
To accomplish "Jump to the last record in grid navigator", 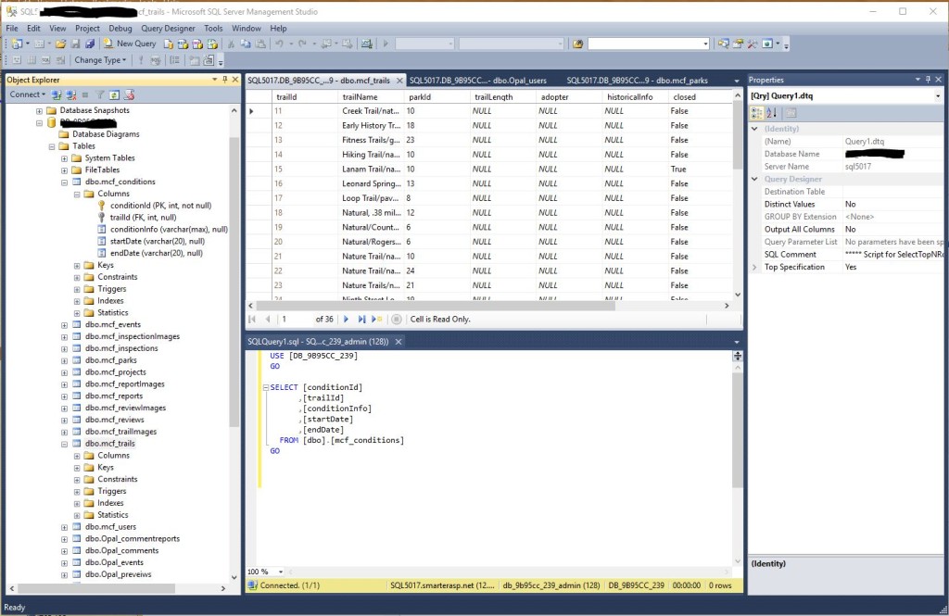I will pyautogui.click(x=361, y=319).
